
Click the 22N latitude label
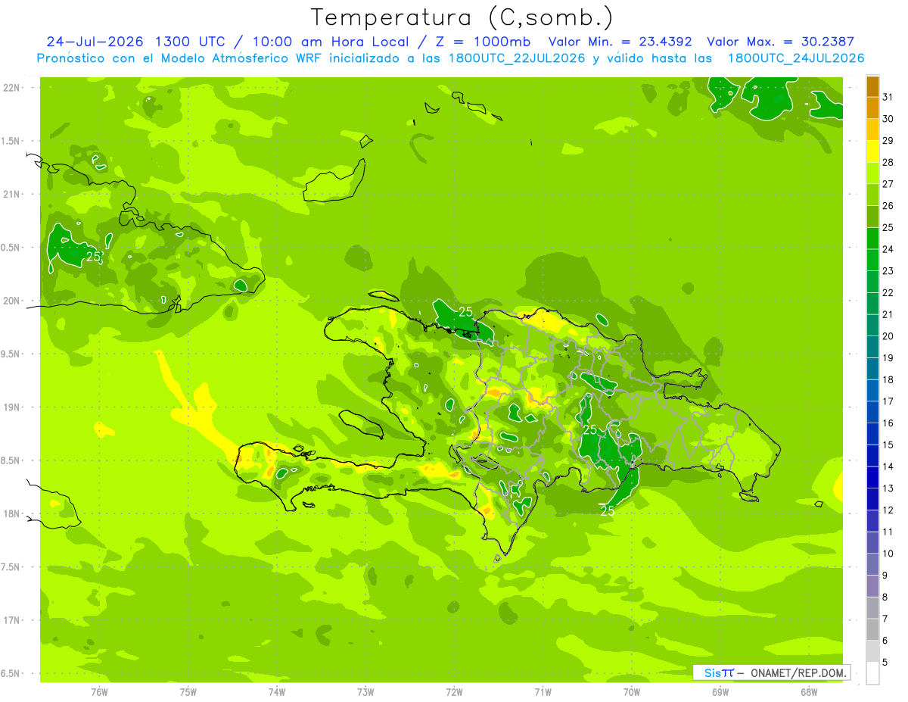tap(11, 88)
